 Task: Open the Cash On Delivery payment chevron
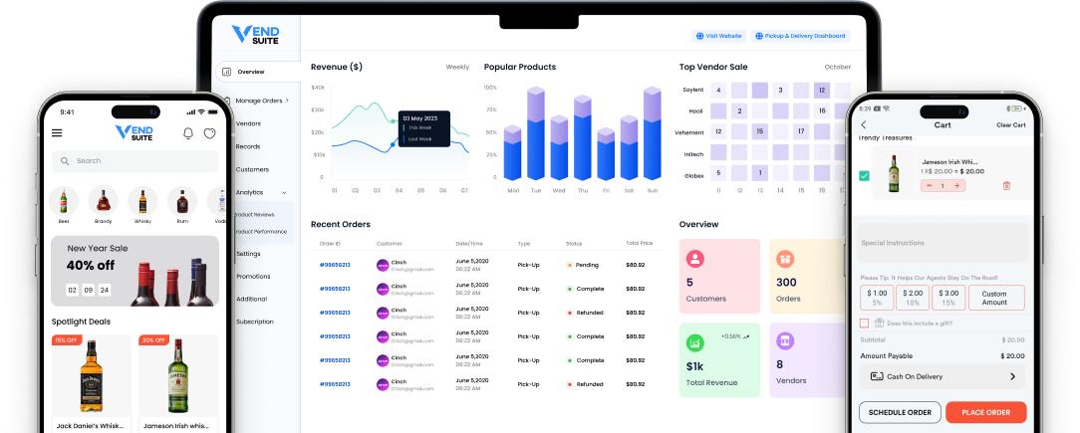pos(1012,376)
